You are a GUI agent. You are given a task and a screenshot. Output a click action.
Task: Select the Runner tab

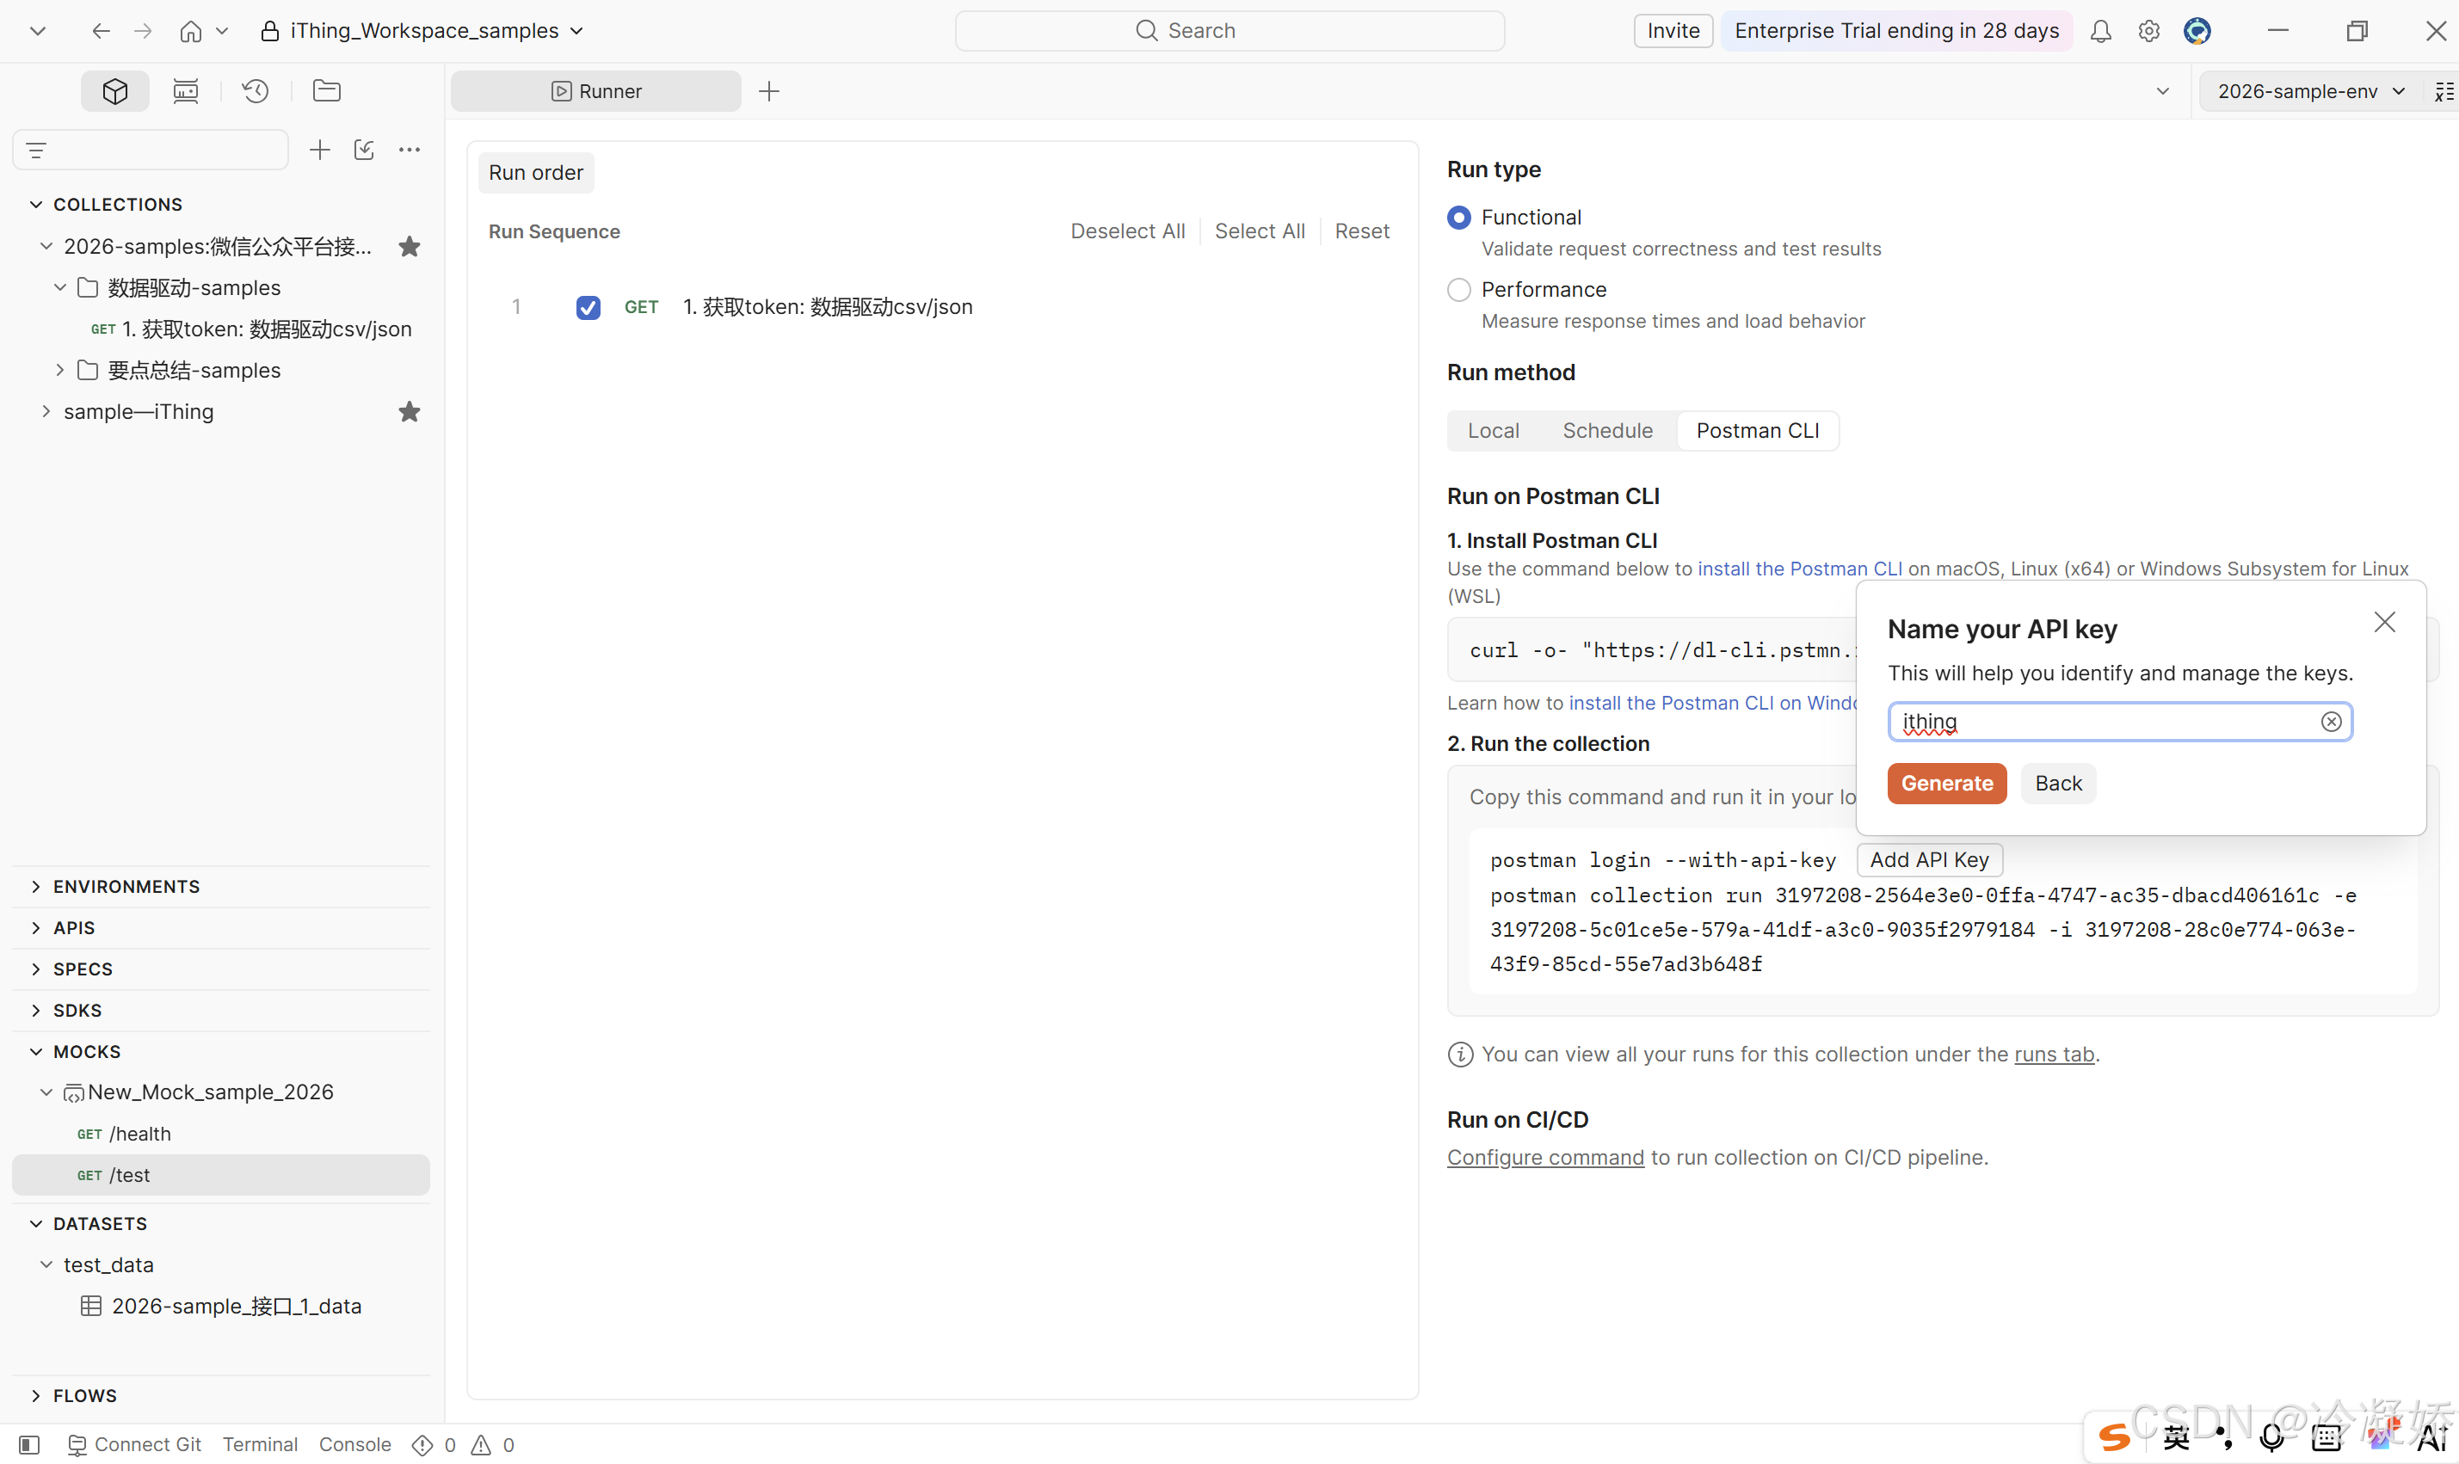click(x=596, y=92)
